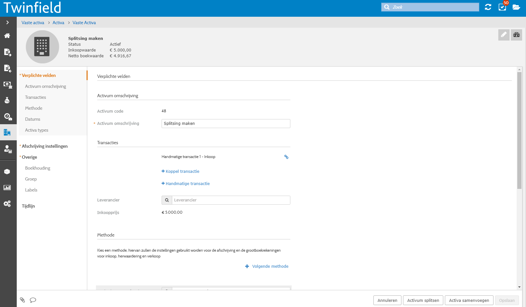Image resolution: width=526 pixels, height=307 pixels.
Task: Click the Leverancier search lookup button
Action: (167, 200)
